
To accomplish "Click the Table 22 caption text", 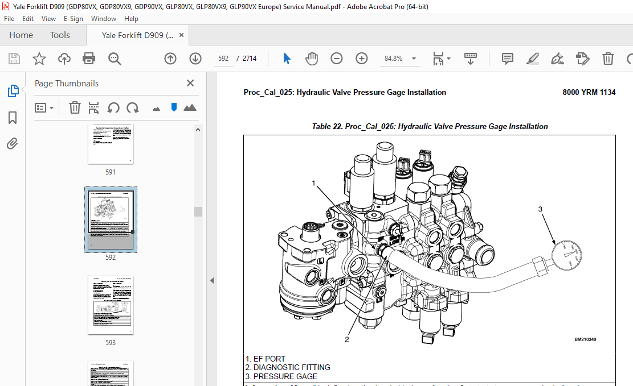I will pyautogui.click(x=430, y=127).
